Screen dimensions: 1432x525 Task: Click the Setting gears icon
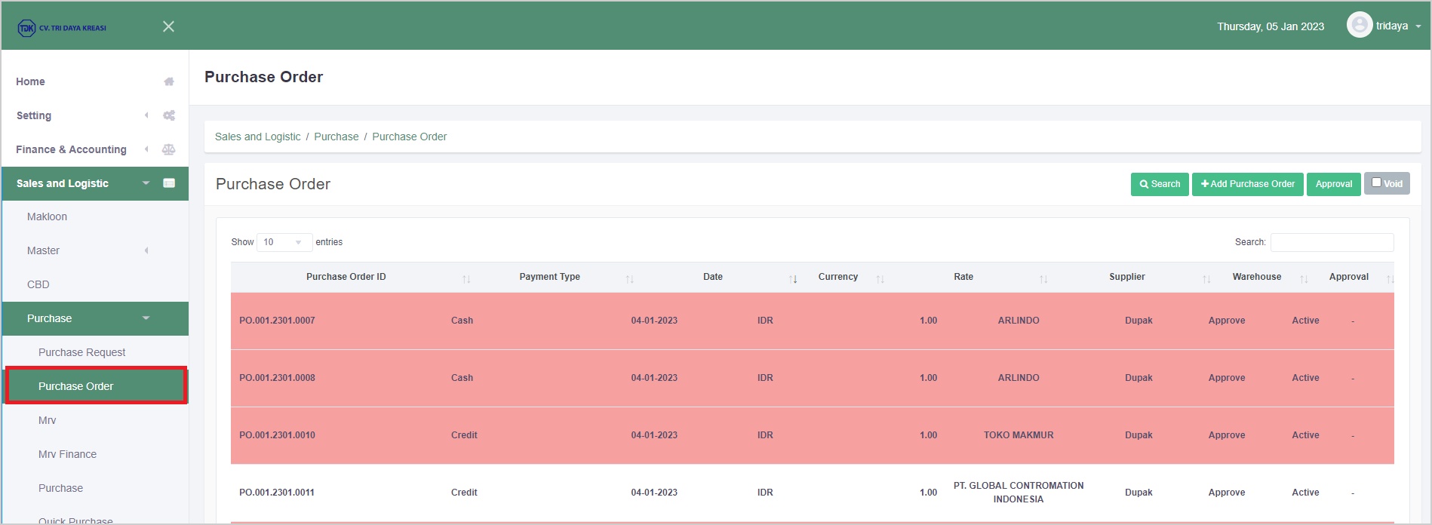tap(169, 115)
